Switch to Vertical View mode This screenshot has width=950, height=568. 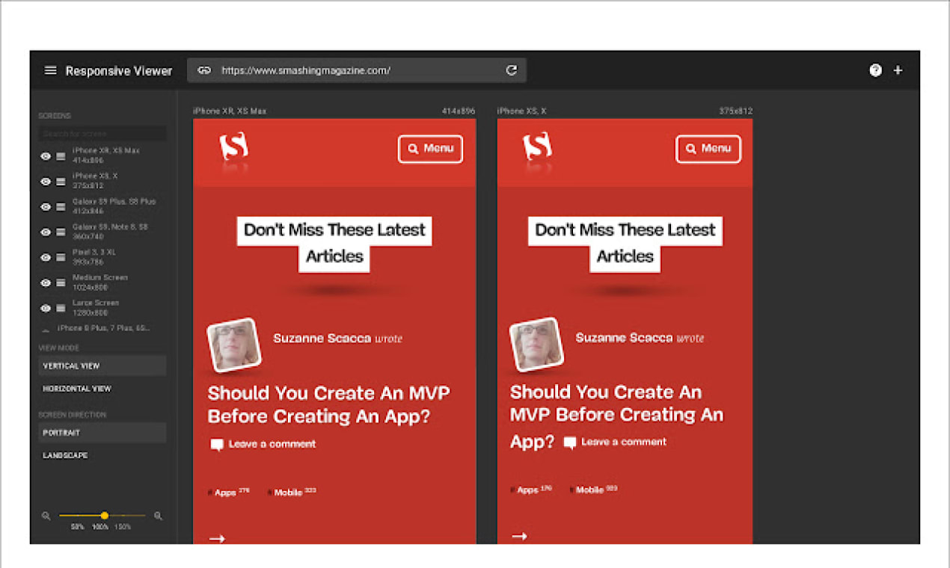102,365
